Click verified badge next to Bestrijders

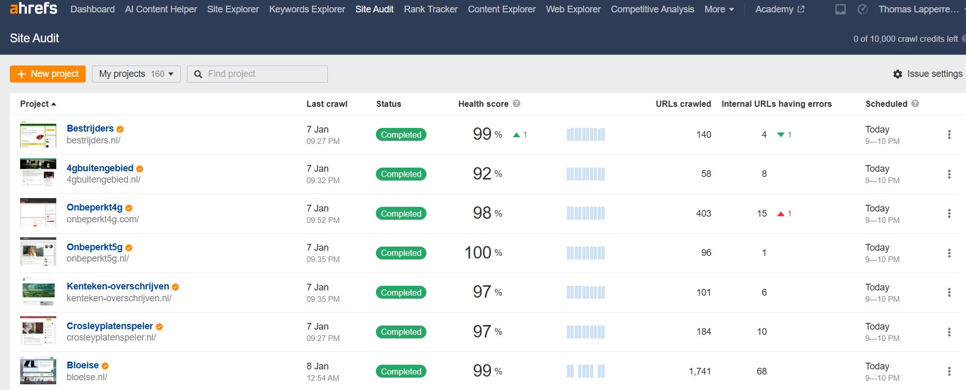coord(120,129)
